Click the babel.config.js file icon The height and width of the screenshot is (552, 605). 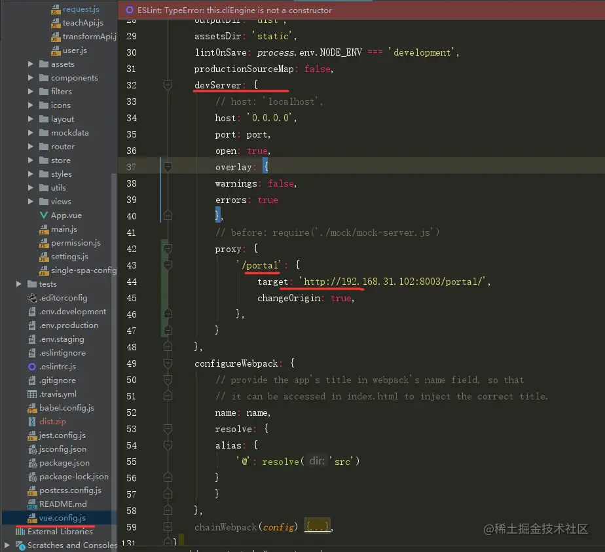(32, 408)
